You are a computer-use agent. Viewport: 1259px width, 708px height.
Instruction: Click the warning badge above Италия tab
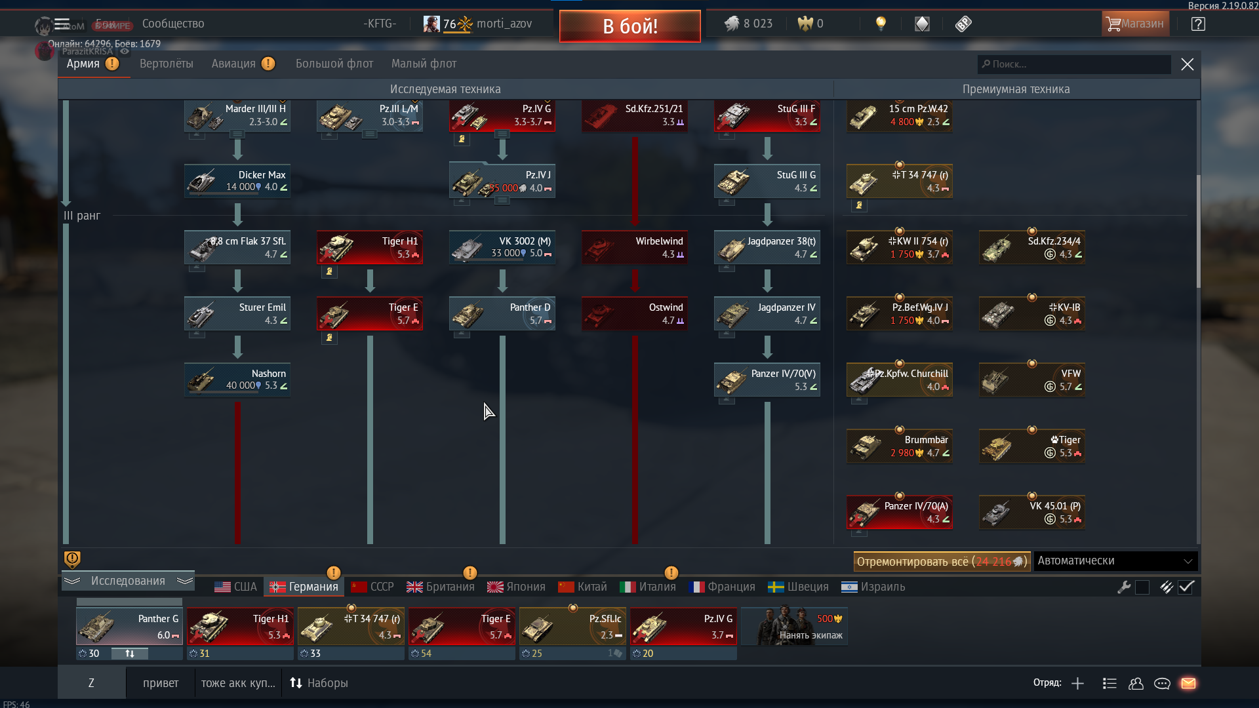click(671, 572)
